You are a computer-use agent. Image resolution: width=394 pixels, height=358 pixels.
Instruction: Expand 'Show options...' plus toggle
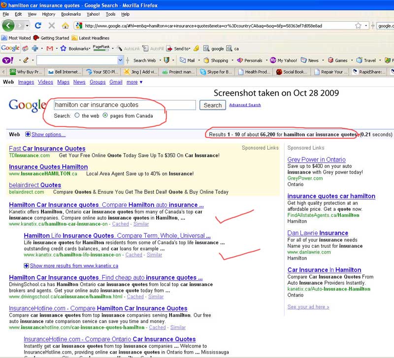tap(28, 134)
